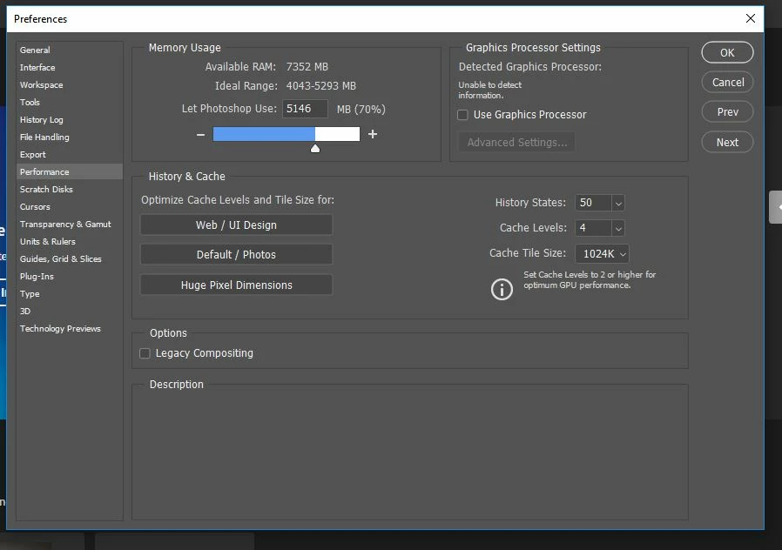The image size is (782, 550).
Task: Open the History States dropdown
Action: tap(618, 203)
